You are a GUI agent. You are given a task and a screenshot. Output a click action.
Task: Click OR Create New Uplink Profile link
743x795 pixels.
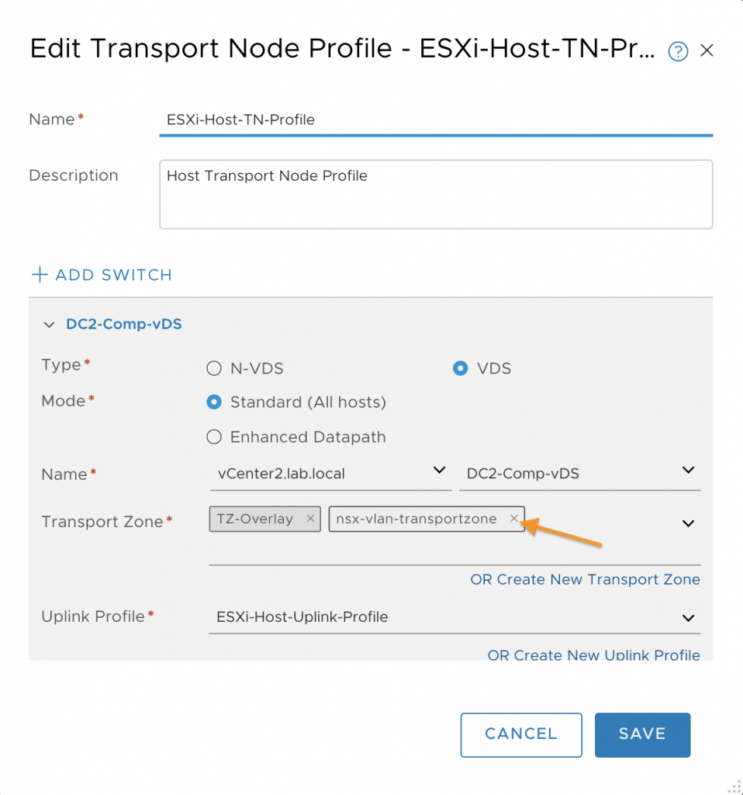point(593,654)
